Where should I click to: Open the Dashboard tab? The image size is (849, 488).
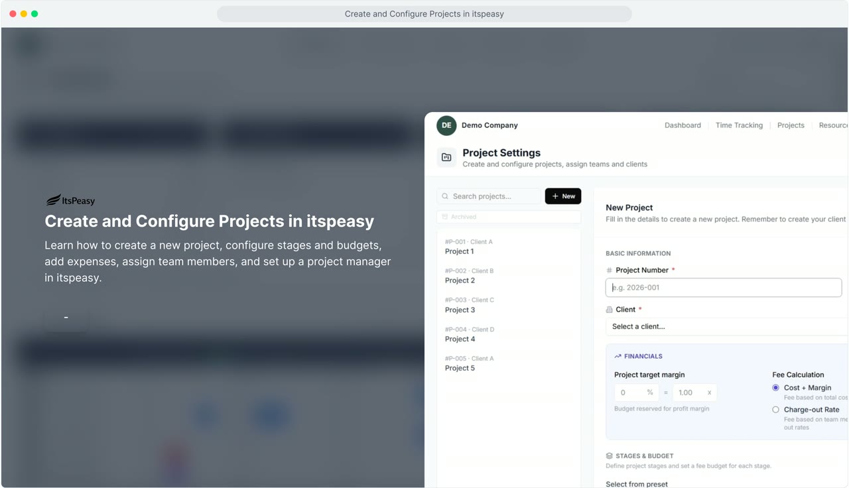pos(683,125)
